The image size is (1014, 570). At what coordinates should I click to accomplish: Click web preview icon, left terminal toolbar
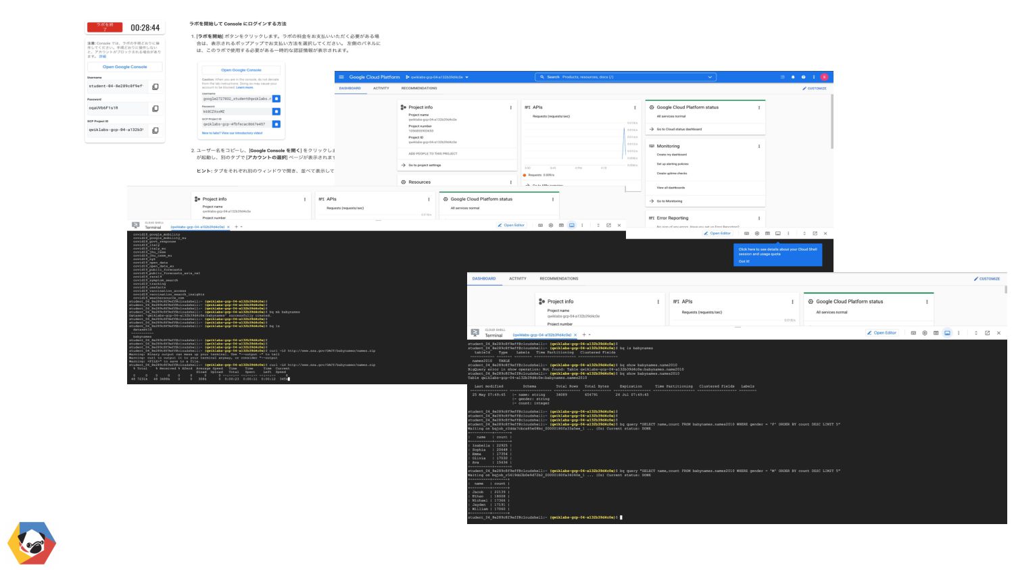(x=561, y=225)
